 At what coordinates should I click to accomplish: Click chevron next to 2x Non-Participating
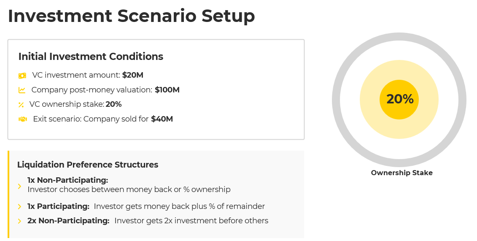click(19, 221)
